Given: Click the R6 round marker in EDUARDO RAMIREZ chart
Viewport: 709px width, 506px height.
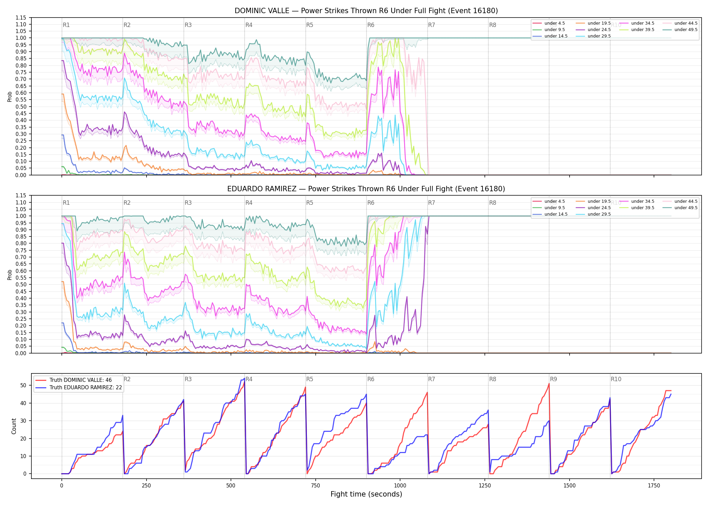Looking at the screenshot, I should [371, 203].
